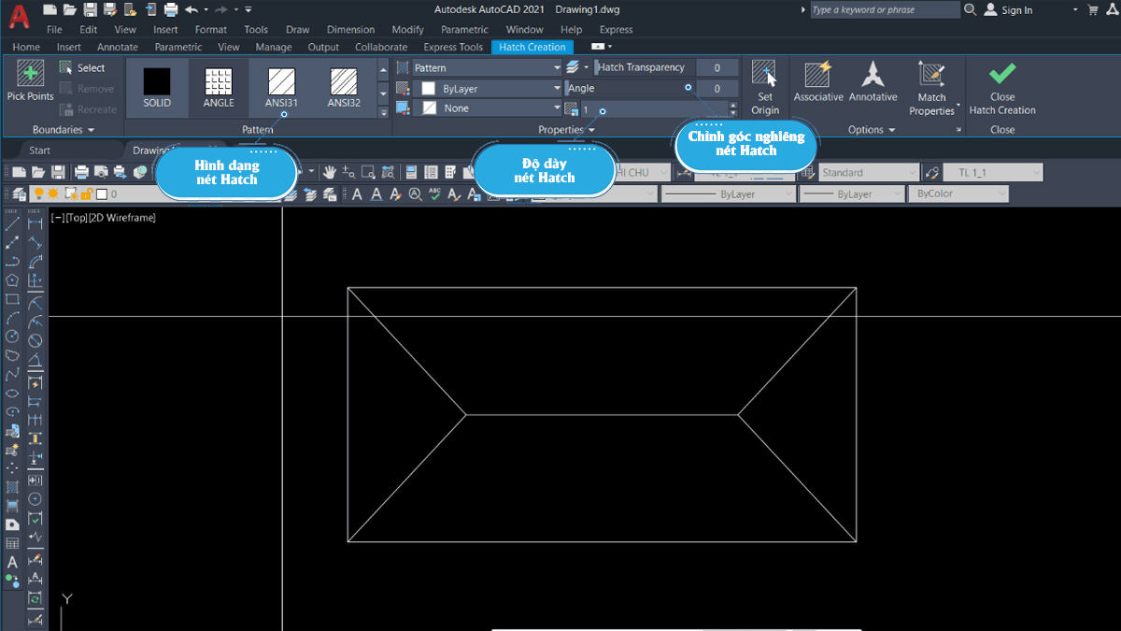The height and width of the screenshot is (631, 1121).
Task: Open the background color None dropdown
Action: click(x=488, y=108)
